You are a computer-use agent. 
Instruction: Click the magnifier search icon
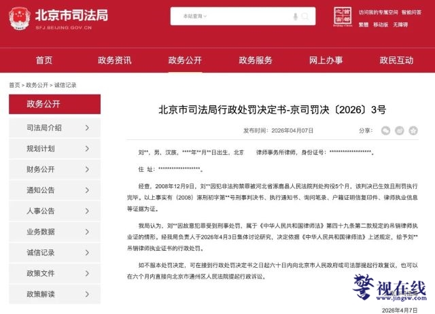point(305,16)
